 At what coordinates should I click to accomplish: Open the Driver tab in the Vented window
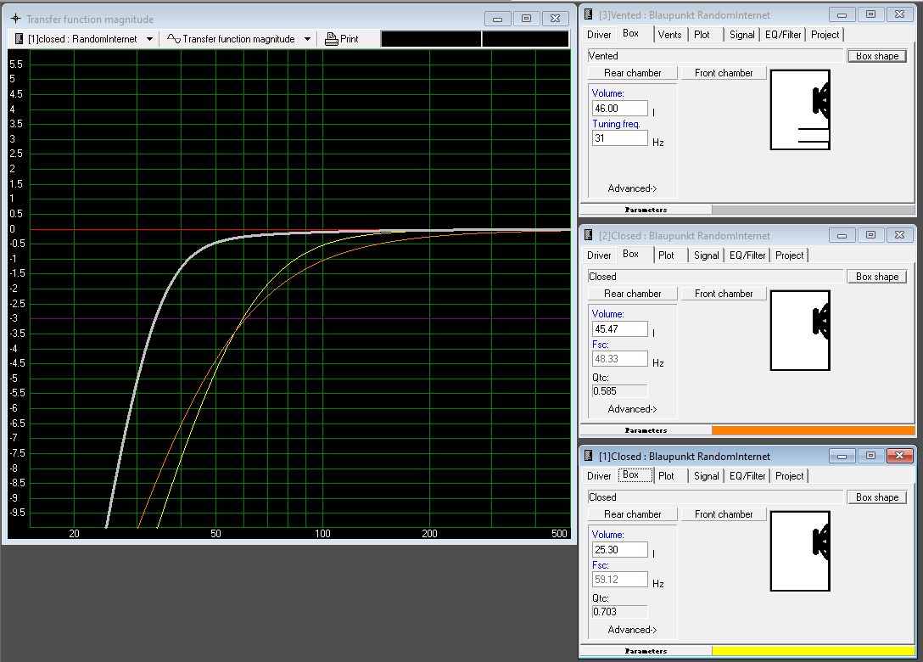[x=599, y=35]
